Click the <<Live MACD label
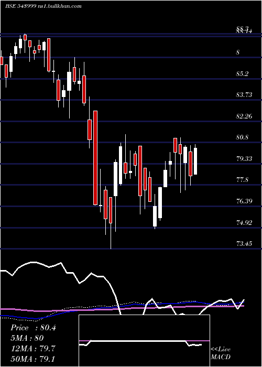 click(x=221, y=353)
